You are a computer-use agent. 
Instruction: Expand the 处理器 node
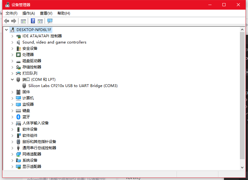pyautogui.click(x=12, y=55)
